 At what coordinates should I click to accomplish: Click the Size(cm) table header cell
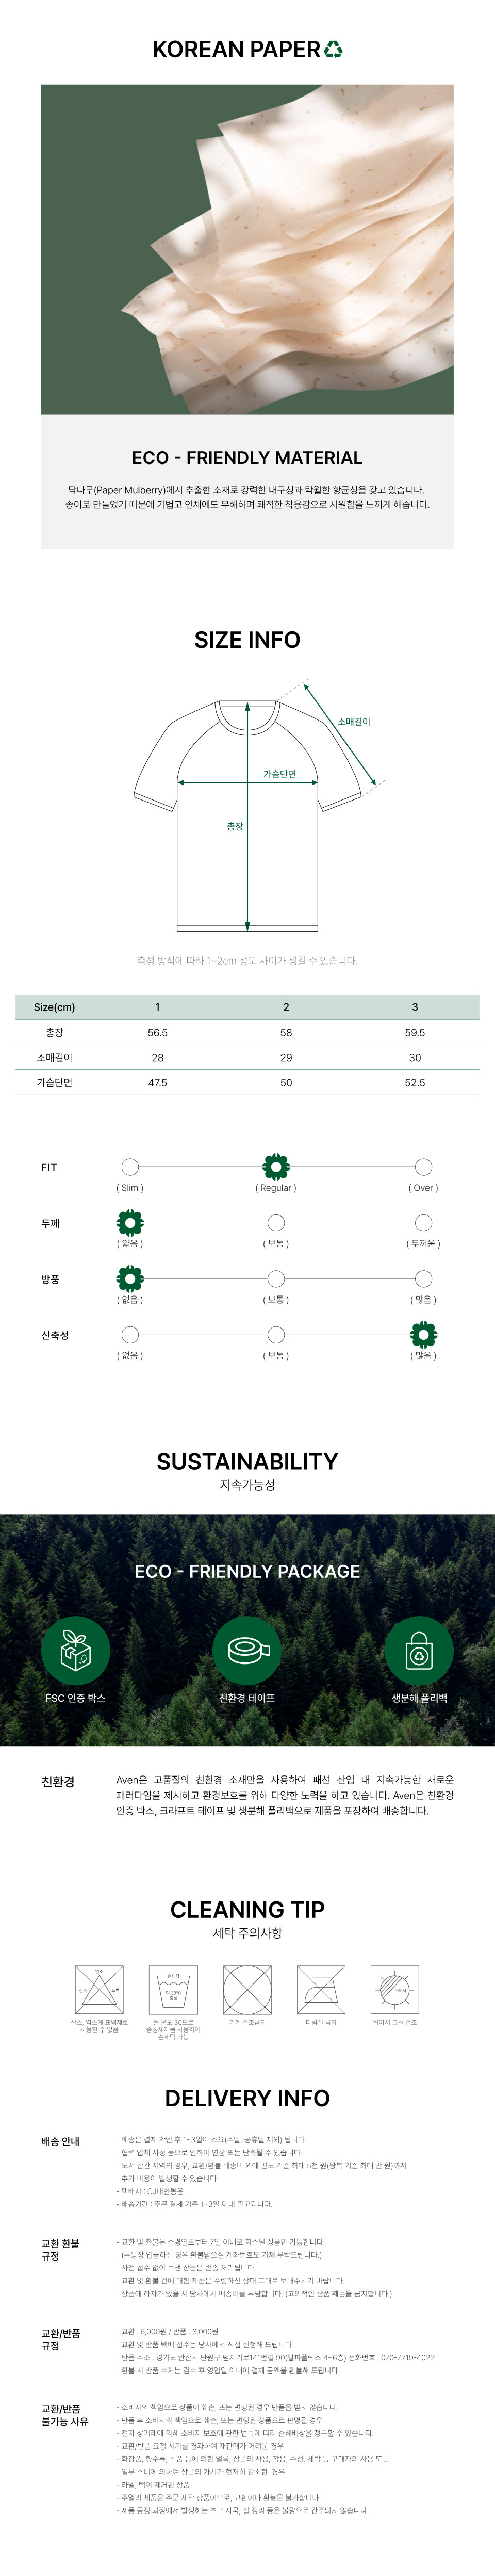(54, 1007)
